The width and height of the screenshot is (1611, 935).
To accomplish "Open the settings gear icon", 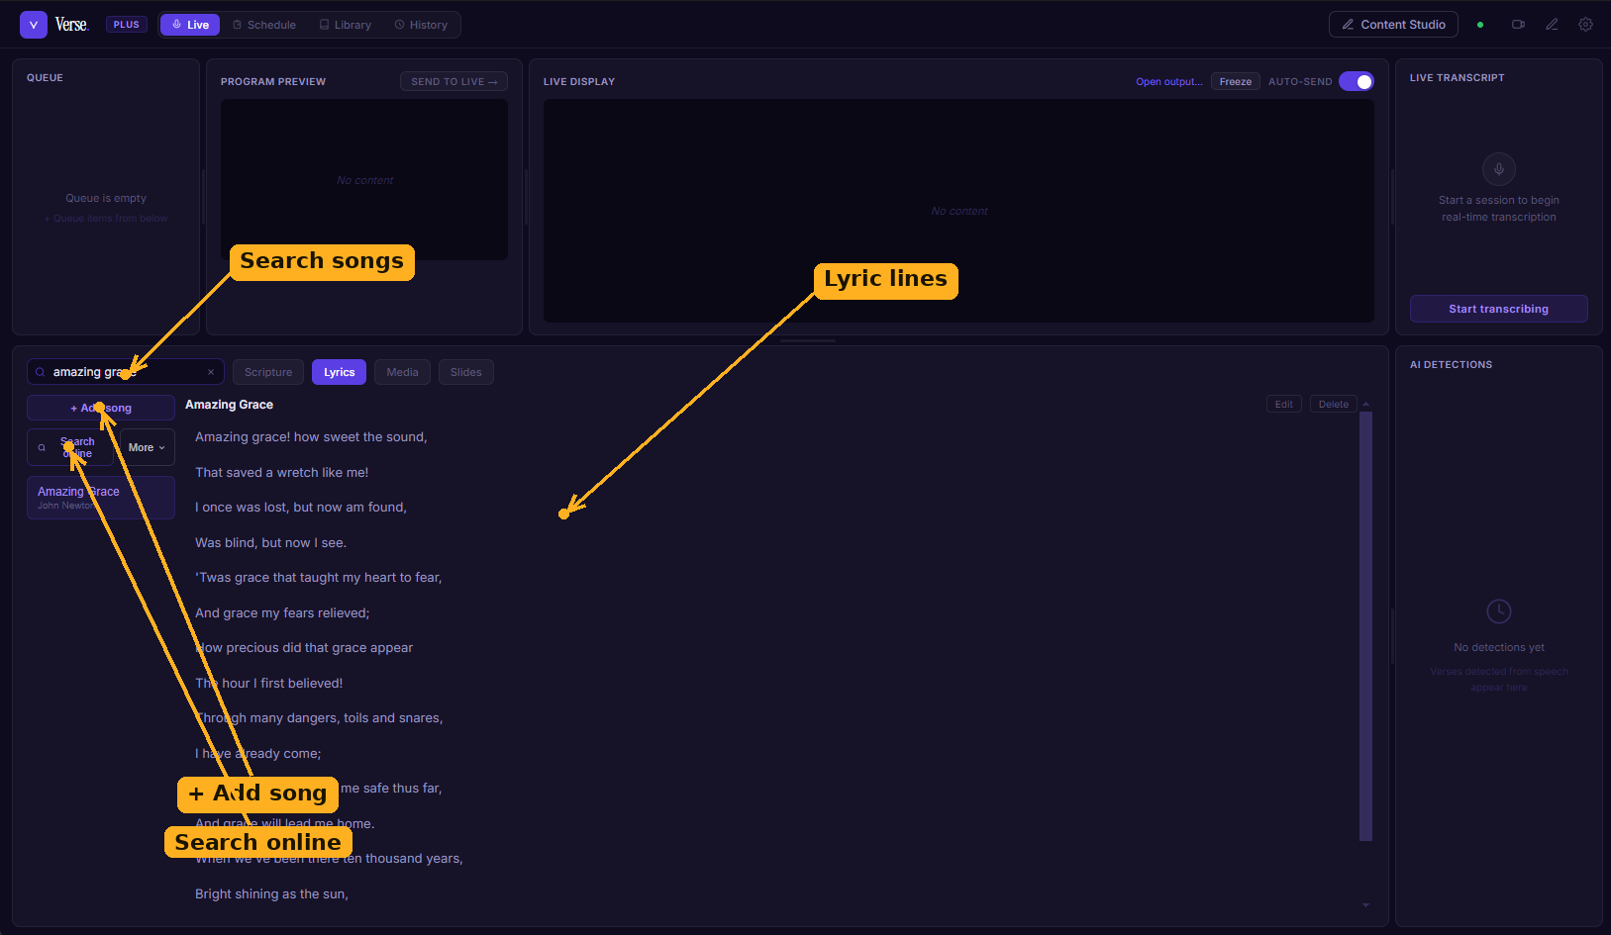I will click(1585, 25).
